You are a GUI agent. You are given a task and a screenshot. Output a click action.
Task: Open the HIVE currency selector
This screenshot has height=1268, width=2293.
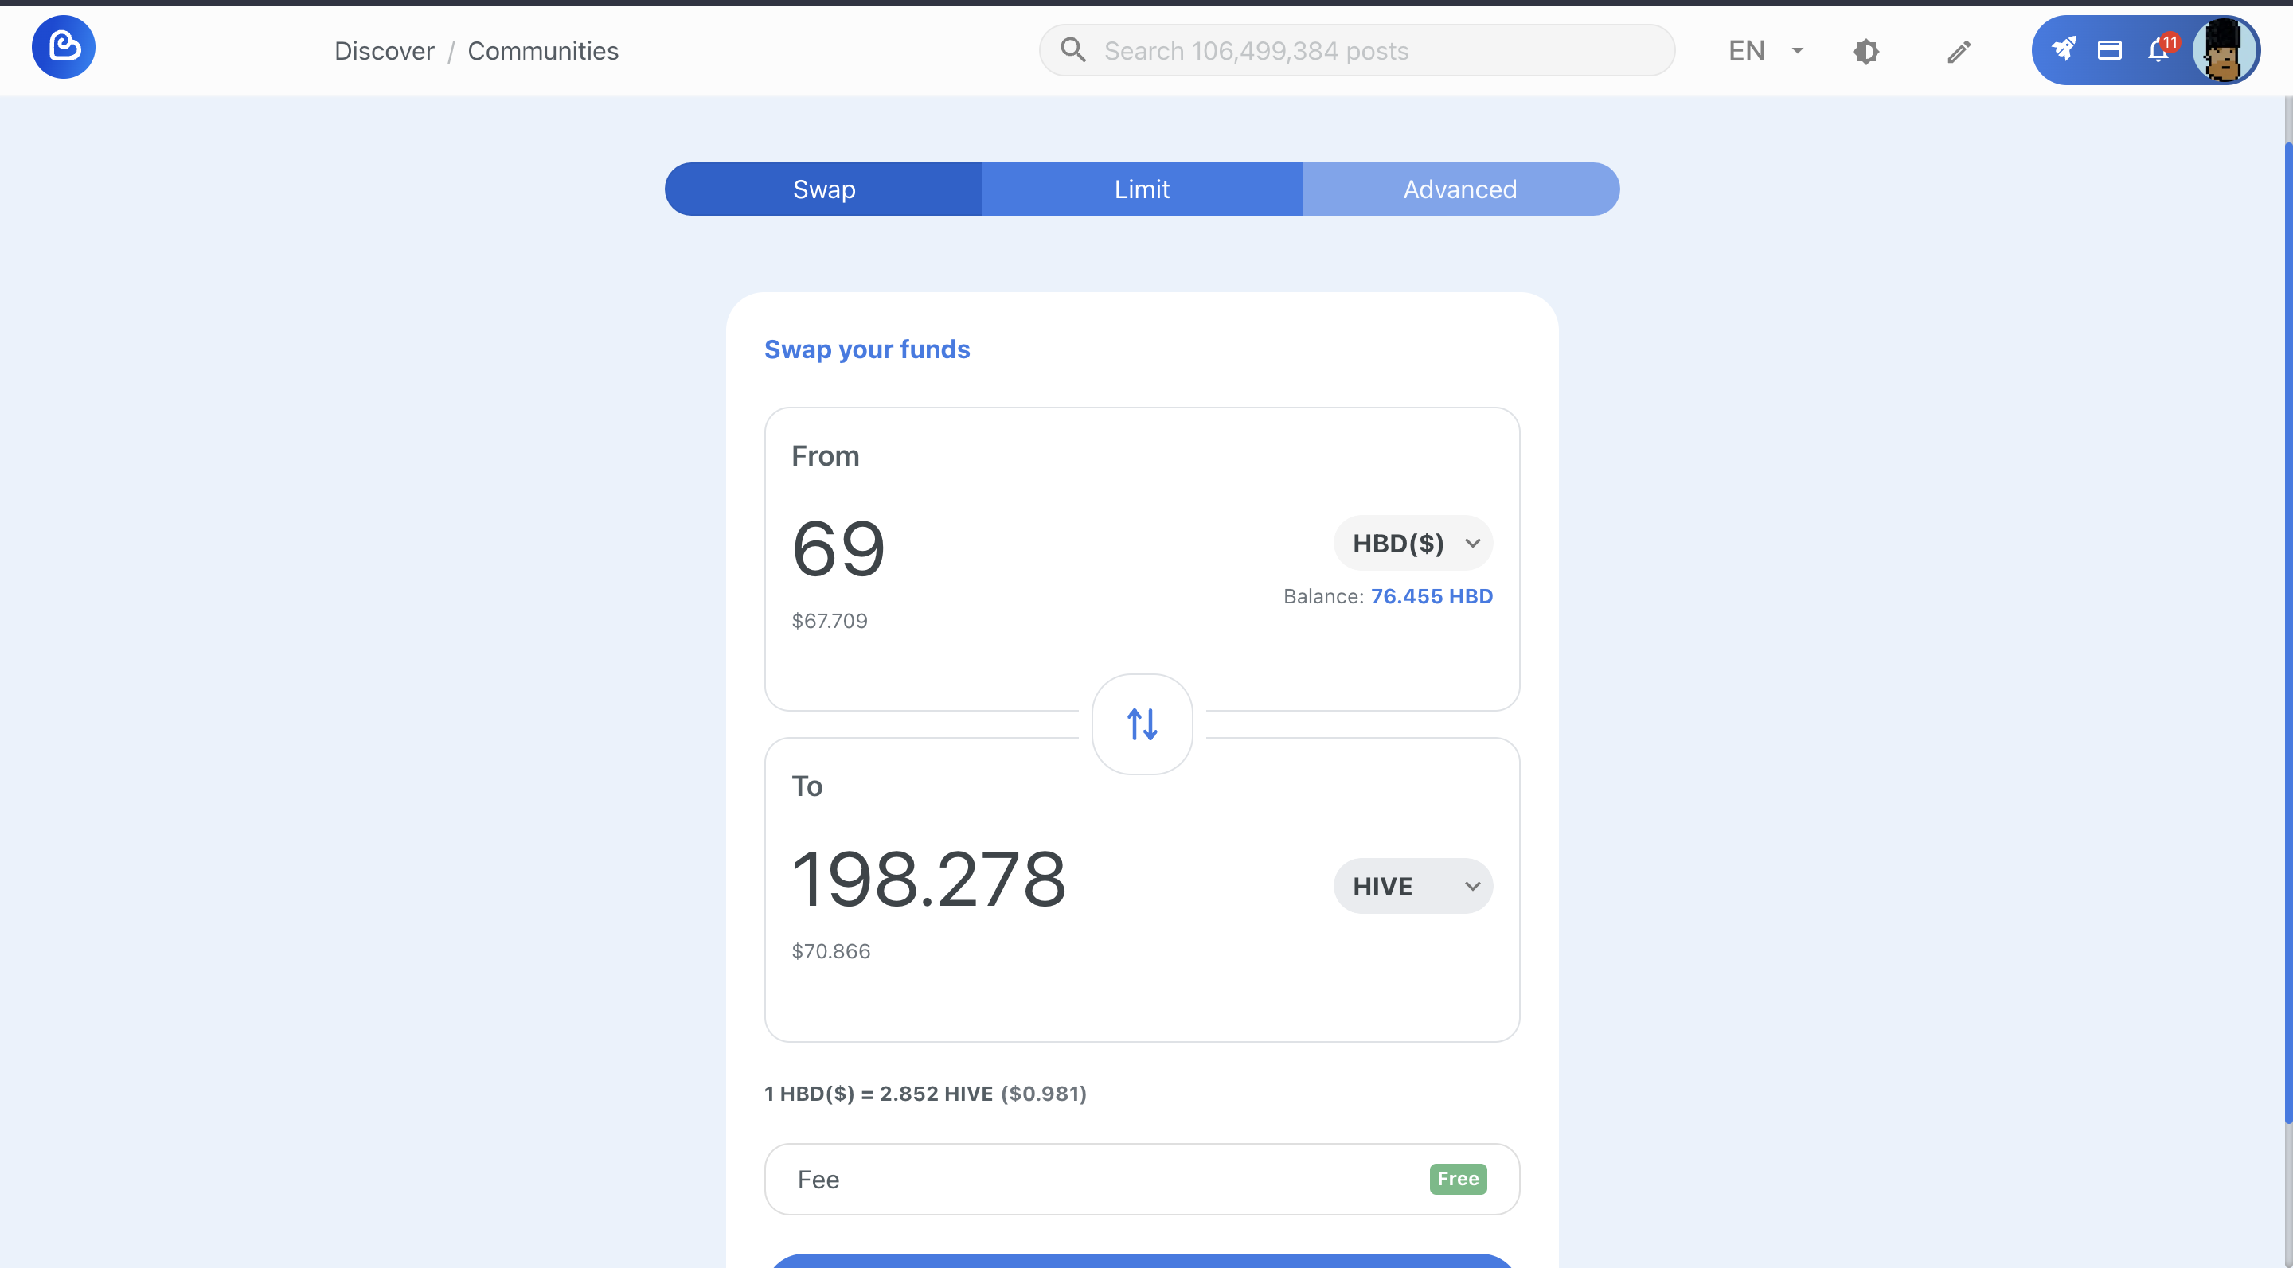(x=1412, y=886)
